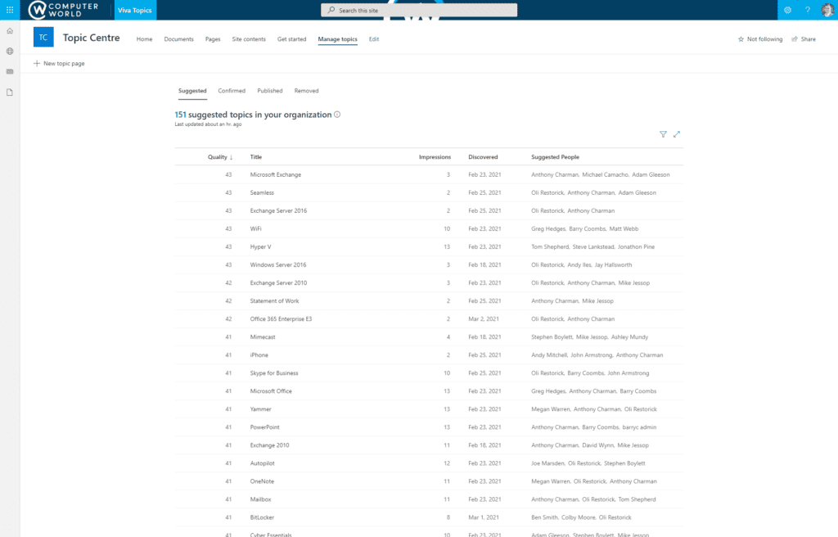Open the Office 365 Enterprise E3 topic
Image resolution: width=838 pixels, height=537 pixels.
(281, 319)
